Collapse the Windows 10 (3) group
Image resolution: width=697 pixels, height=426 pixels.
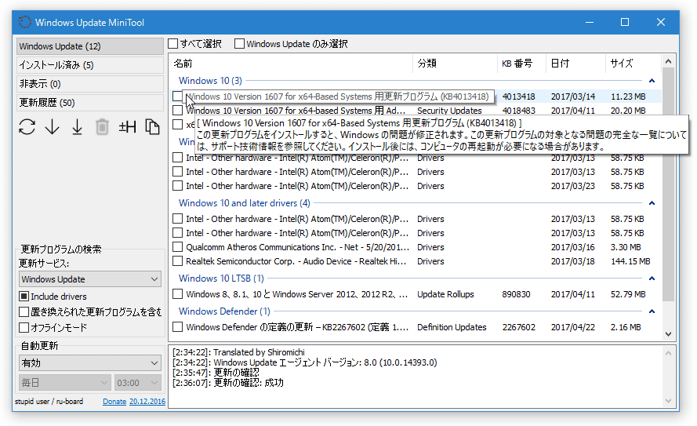(652, 81)
